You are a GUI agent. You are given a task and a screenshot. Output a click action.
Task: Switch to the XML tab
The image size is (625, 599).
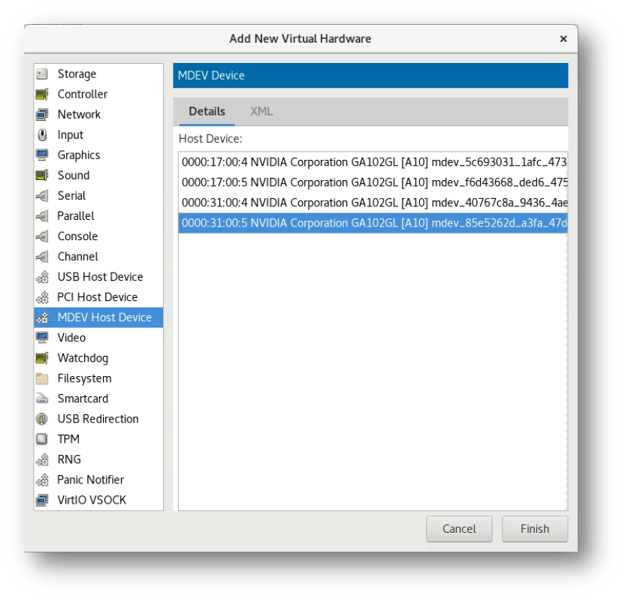tap(261, 112)
